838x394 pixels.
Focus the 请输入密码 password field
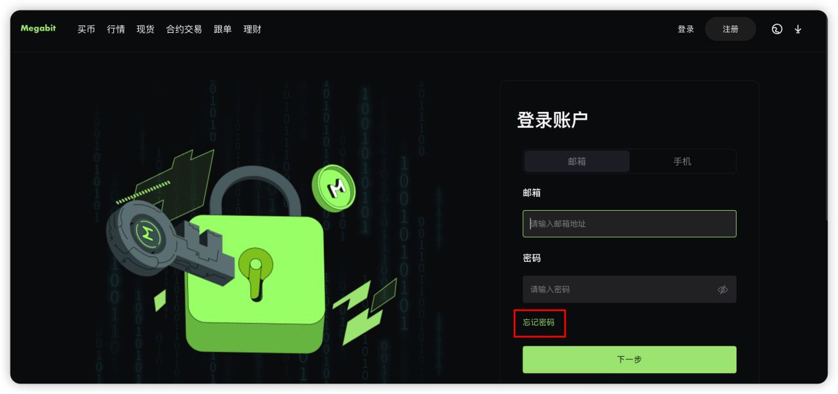tap(629, 289)
